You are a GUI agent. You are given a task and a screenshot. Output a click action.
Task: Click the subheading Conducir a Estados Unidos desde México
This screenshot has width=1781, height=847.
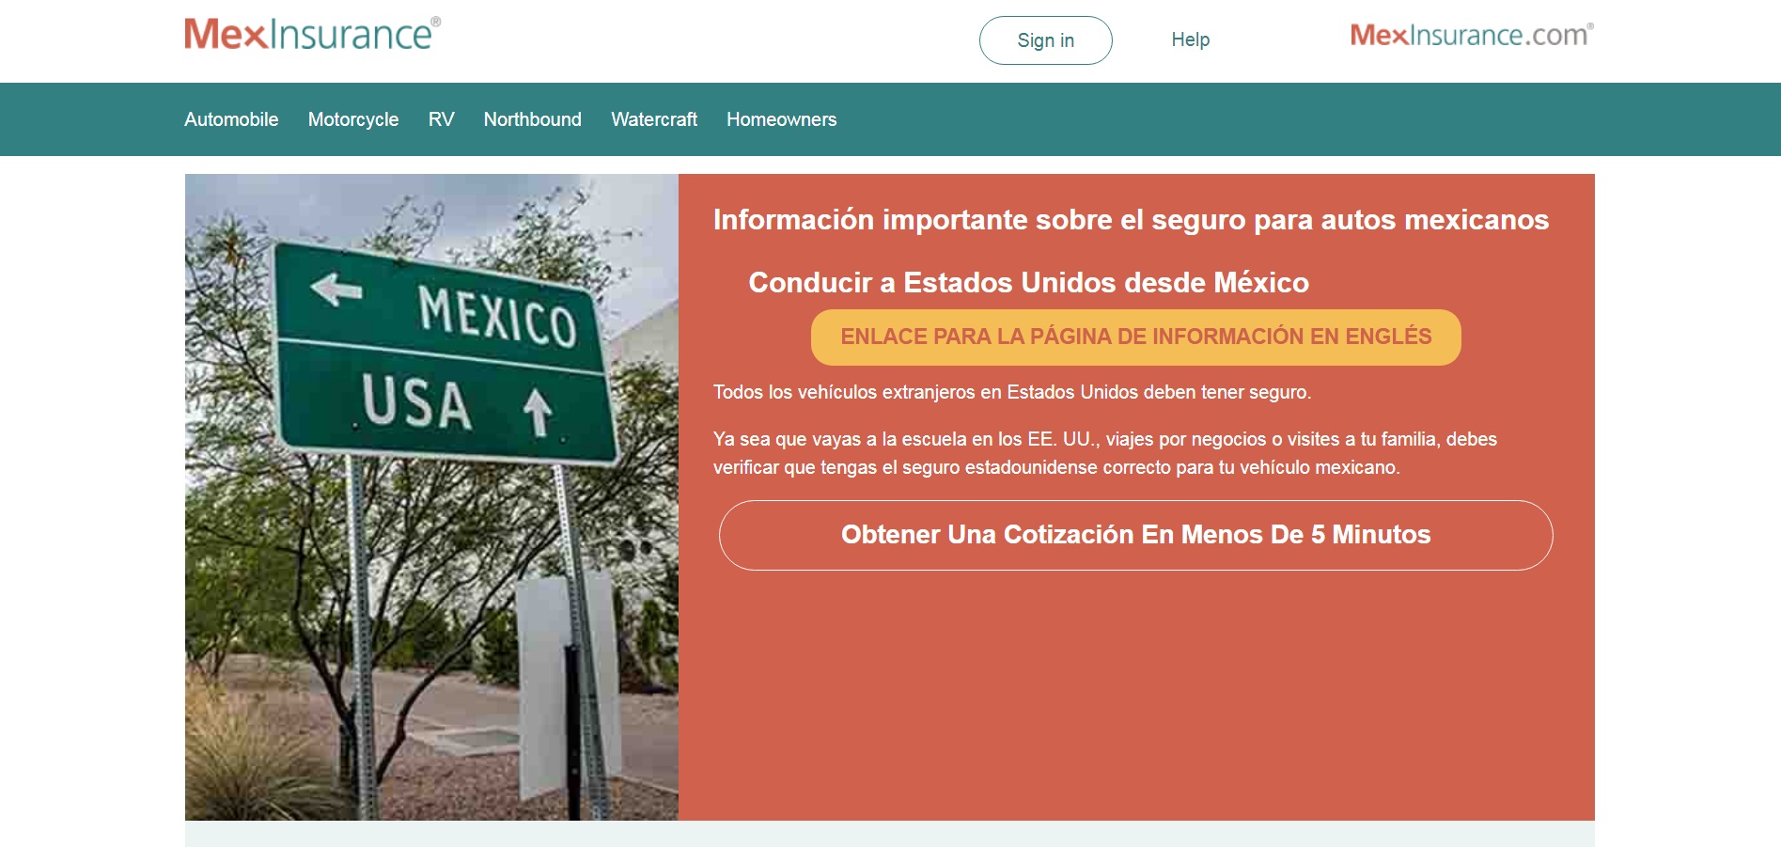1028,282
